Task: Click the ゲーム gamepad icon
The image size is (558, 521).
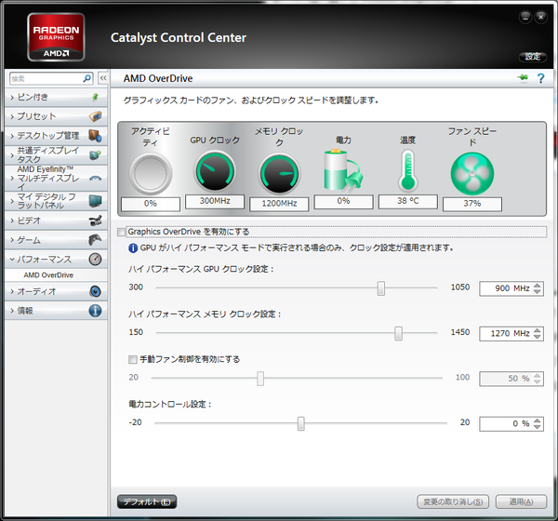Action: 95,240
